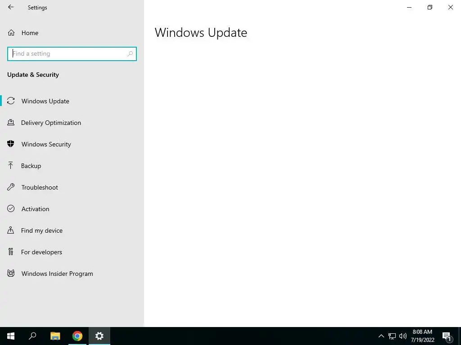Open taskbar search magnifier
This screenshot has height=345, width=461.
coord(32,336)
